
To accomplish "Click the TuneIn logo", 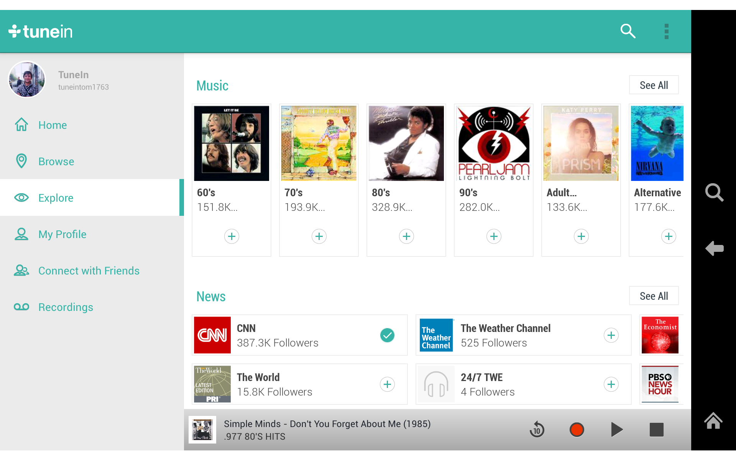I will click(x=41, y=31).
